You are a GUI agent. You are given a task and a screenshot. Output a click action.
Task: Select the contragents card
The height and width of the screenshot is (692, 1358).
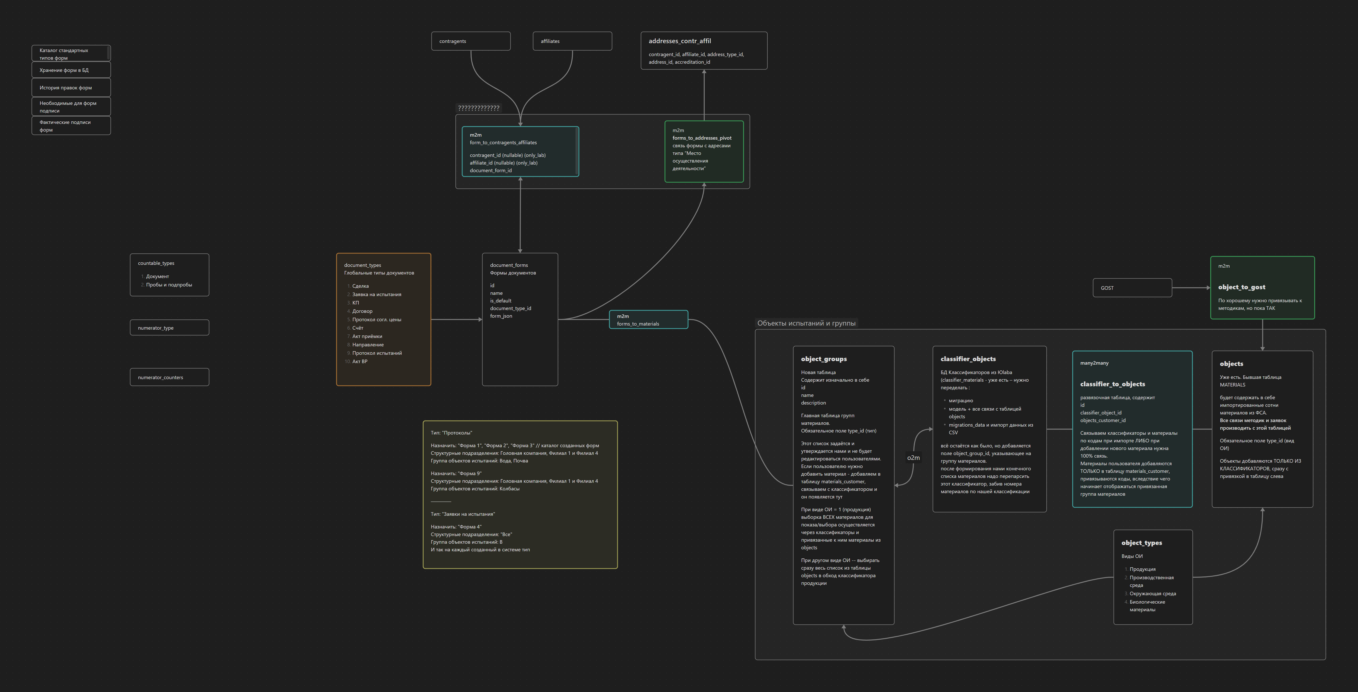[470, 41]
